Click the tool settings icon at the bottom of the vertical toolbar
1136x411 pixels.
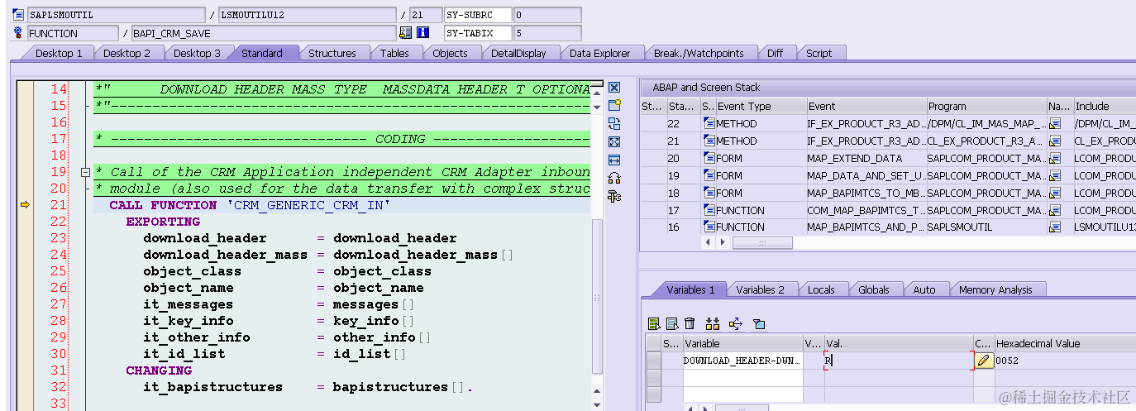[614, 196]
